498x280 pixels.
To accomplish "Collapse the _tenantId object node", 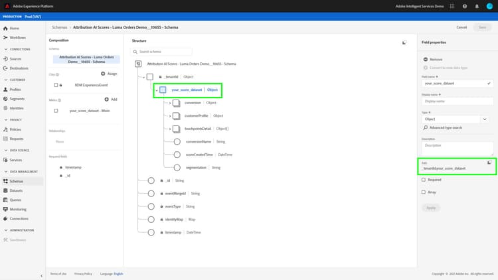I will (143, 77).
